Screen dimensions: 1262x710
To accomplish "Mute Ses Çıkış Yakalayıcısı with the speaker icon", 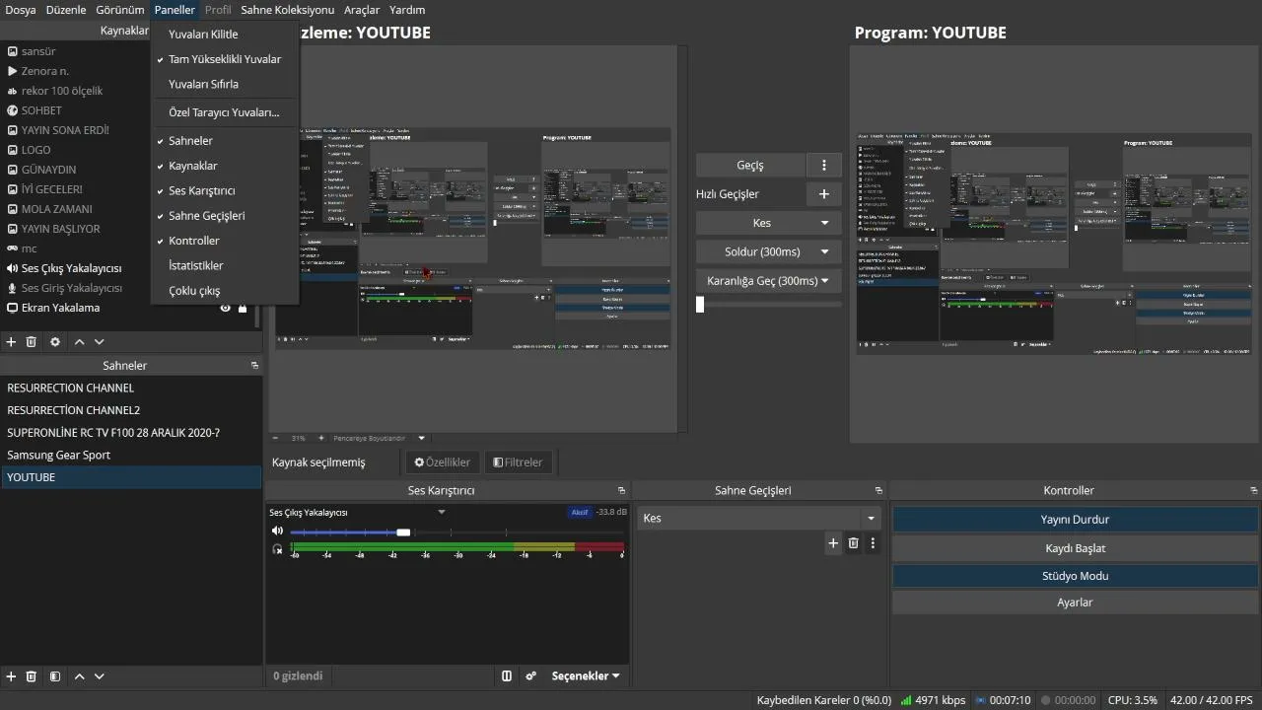I will pos(277,532).
